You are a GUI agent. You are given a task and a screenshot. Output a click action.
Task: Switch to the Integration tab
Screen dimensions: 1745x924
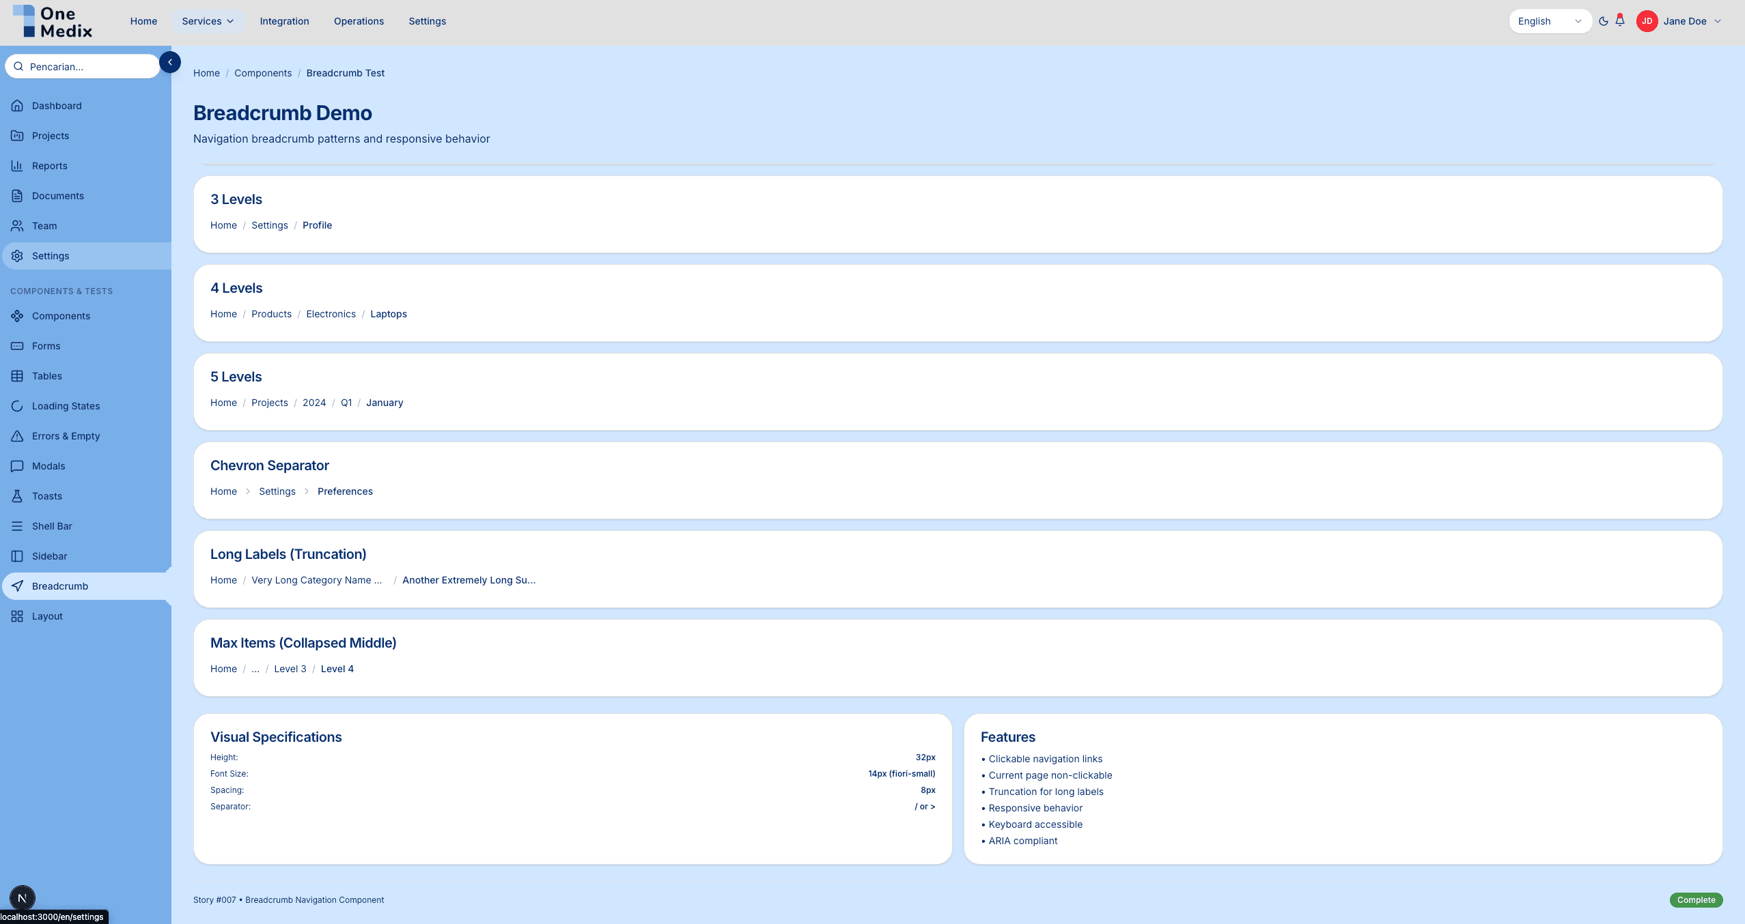point(284,21)
